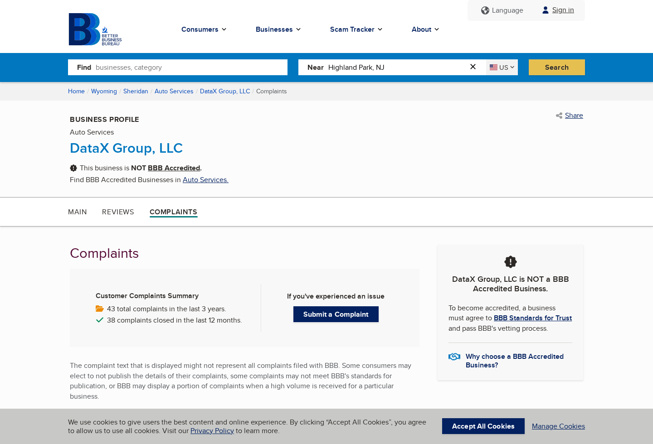This screenshot has width=653, height=444.
Task: Click the handshake icon
Action: tap(454, 357)
